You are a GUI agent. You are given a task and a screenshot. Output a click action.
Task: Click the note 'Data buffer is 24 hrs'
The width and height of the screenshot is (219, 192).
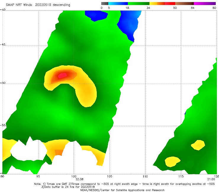(x=68, y=187)
